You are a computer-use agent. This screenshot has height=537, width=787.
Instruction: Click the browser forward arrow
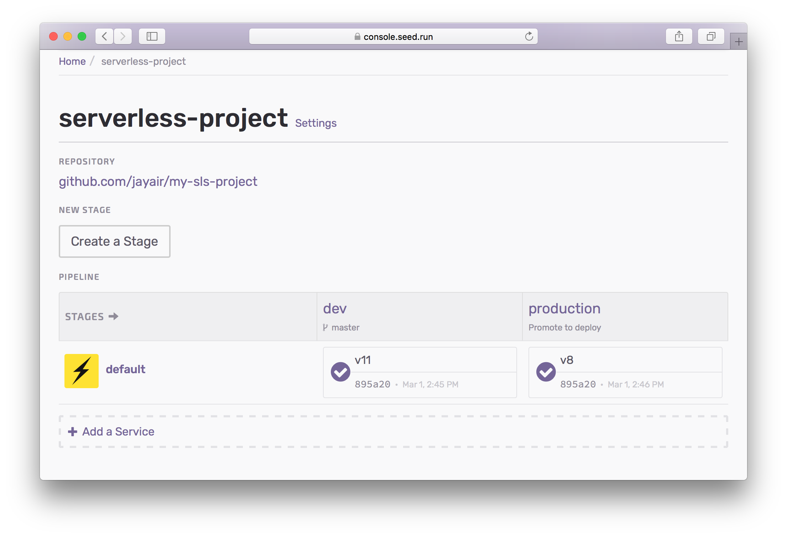(123, 36)
